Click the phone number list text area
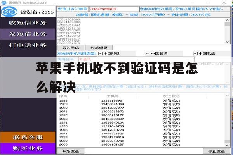The width and height of the screenshot is (233, 155). [141, 31]
